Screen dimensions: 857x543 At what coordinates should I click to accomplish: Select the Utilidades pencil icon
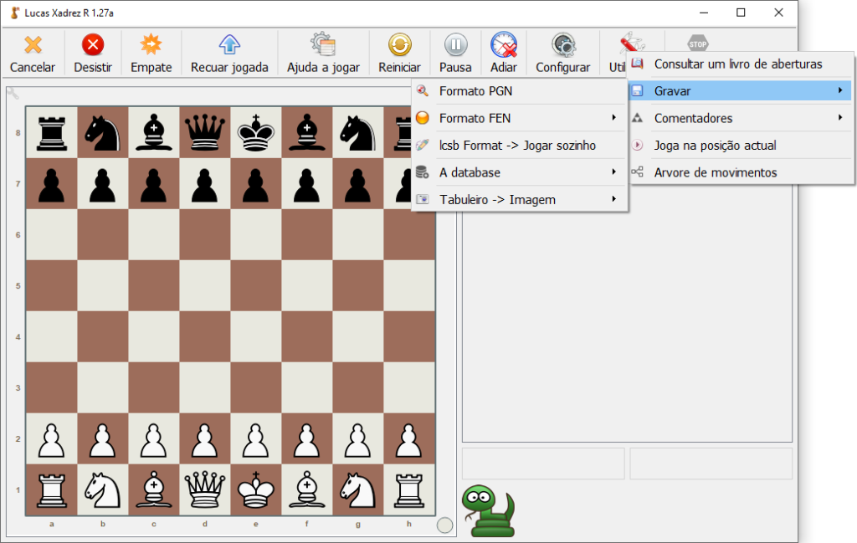(x=630, y=43)
